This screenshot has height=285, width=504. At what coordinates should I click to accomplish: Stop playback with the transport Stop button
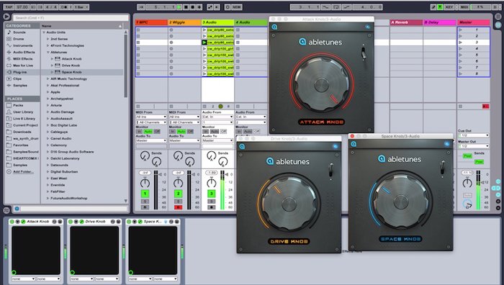coord(186,6)
